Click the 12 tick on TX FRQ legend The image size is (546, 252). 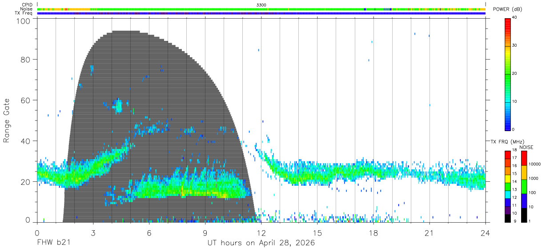(x=514, y=197)
